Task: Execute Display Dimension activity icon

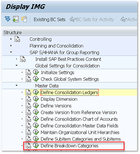Action: click(x=36, y=99)
